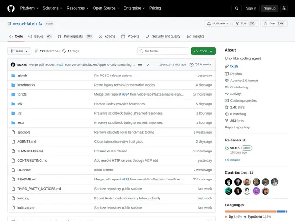Open the search magnifier button
Screen dimensions: 295x221
point(236,8)
